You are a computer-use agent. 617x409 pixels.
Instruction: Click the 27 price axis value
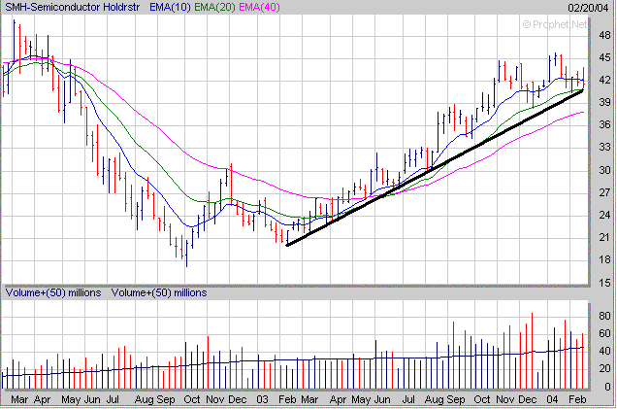pos(604,192)
